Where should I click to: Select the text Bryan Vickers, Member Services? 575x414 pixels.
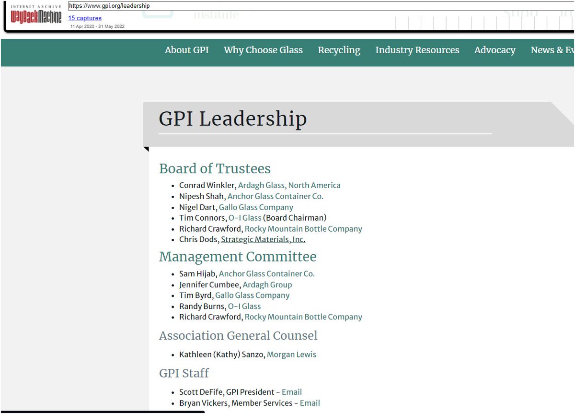(236, 403)
